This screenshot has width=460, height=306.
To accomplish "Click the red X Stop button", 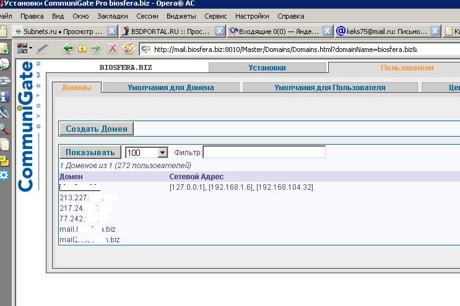I will (112, 48).
